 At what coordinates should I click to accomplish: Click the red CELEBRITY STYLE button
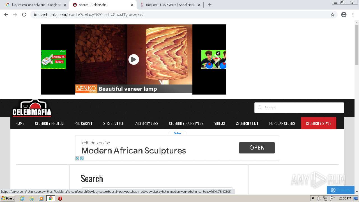(x=319, y=123)
